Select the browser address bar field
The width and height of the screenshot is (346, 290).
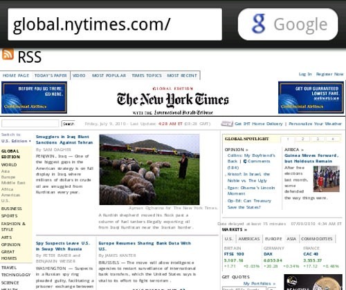click(115, 24)
